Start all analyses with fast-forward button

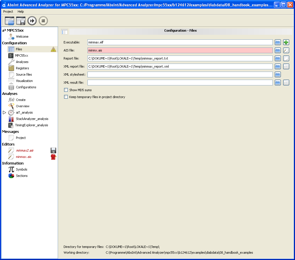(32, 21)
